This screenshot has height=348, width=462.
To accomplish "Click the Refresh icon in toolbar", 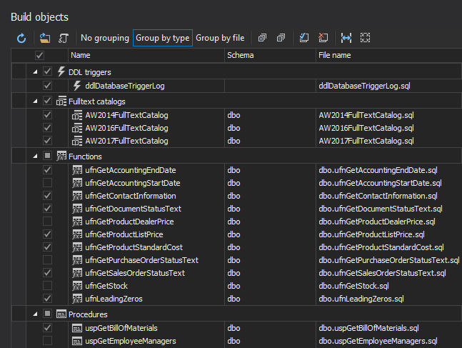I will 21,38.
